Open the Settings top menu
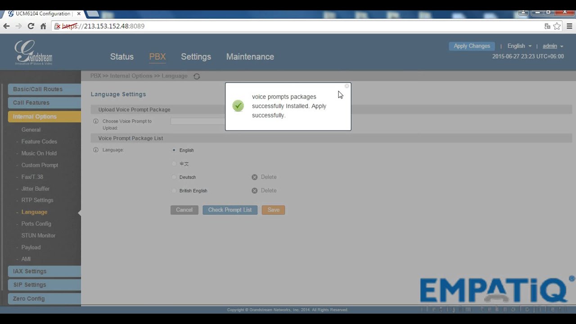Screen dimensions: 576x324 (196, 57)
